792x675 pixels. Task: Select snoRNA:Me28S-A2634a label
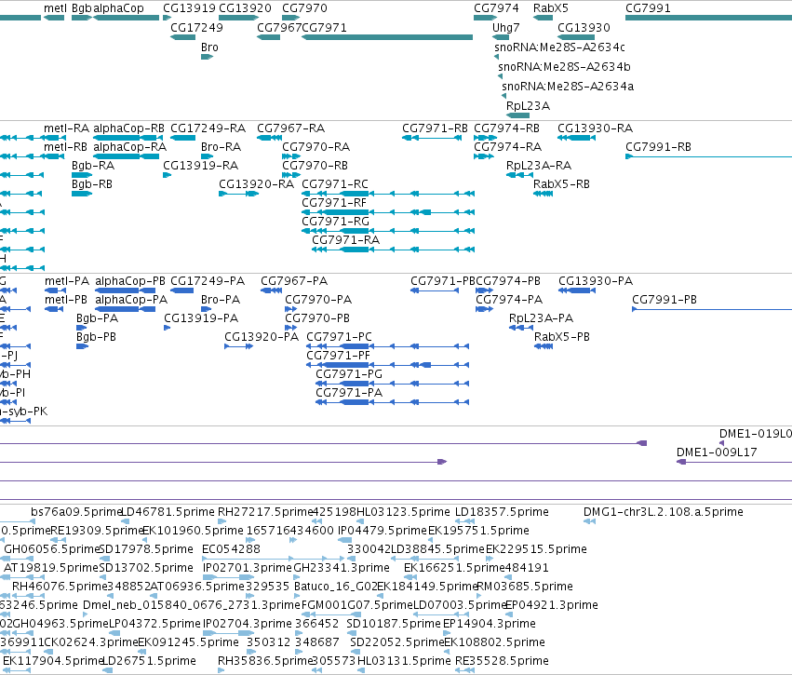(x=568, y=87)
